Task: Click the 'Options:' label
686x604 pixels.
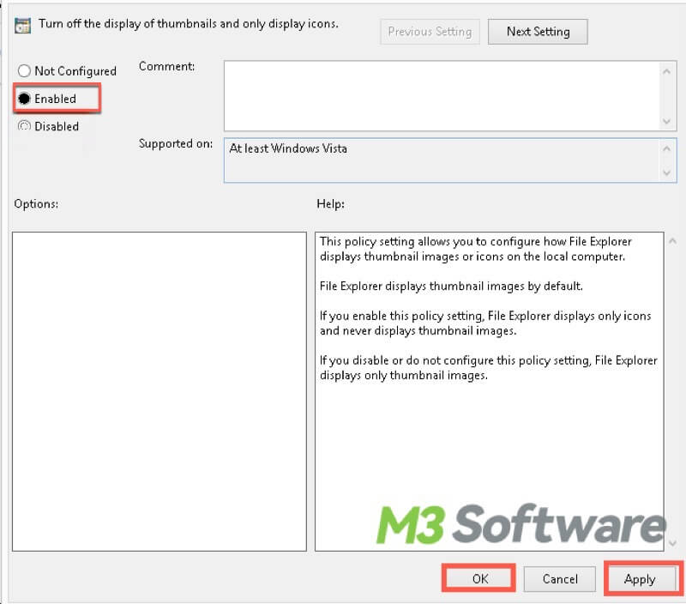Action: tap(36, 204)
